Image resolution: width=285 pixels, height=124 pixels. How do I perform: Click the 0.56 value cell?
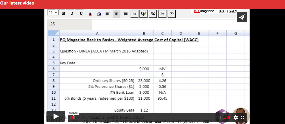(x=163, y=87)
